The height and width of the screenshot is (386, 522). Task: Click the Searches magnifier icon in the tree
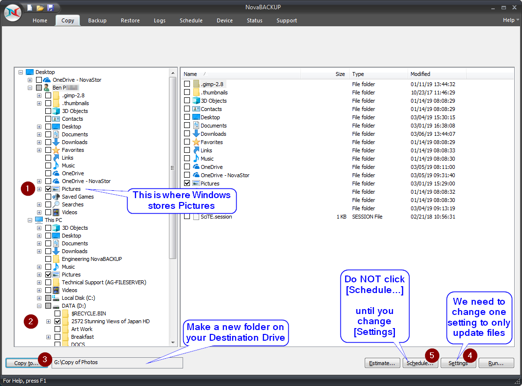(56, 204)
